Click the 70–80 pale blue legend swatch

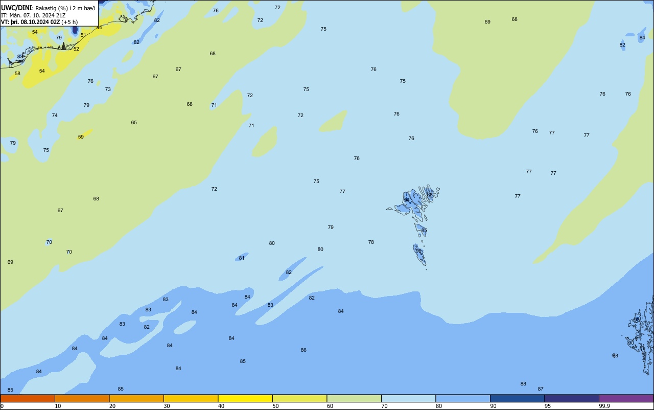coord(408,398)
